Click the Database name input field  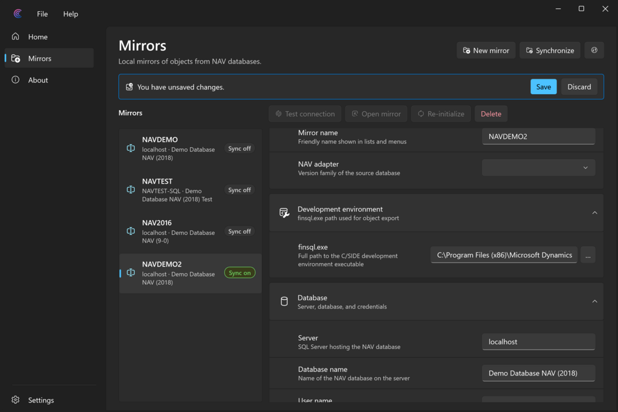click(x=539, y=373)
